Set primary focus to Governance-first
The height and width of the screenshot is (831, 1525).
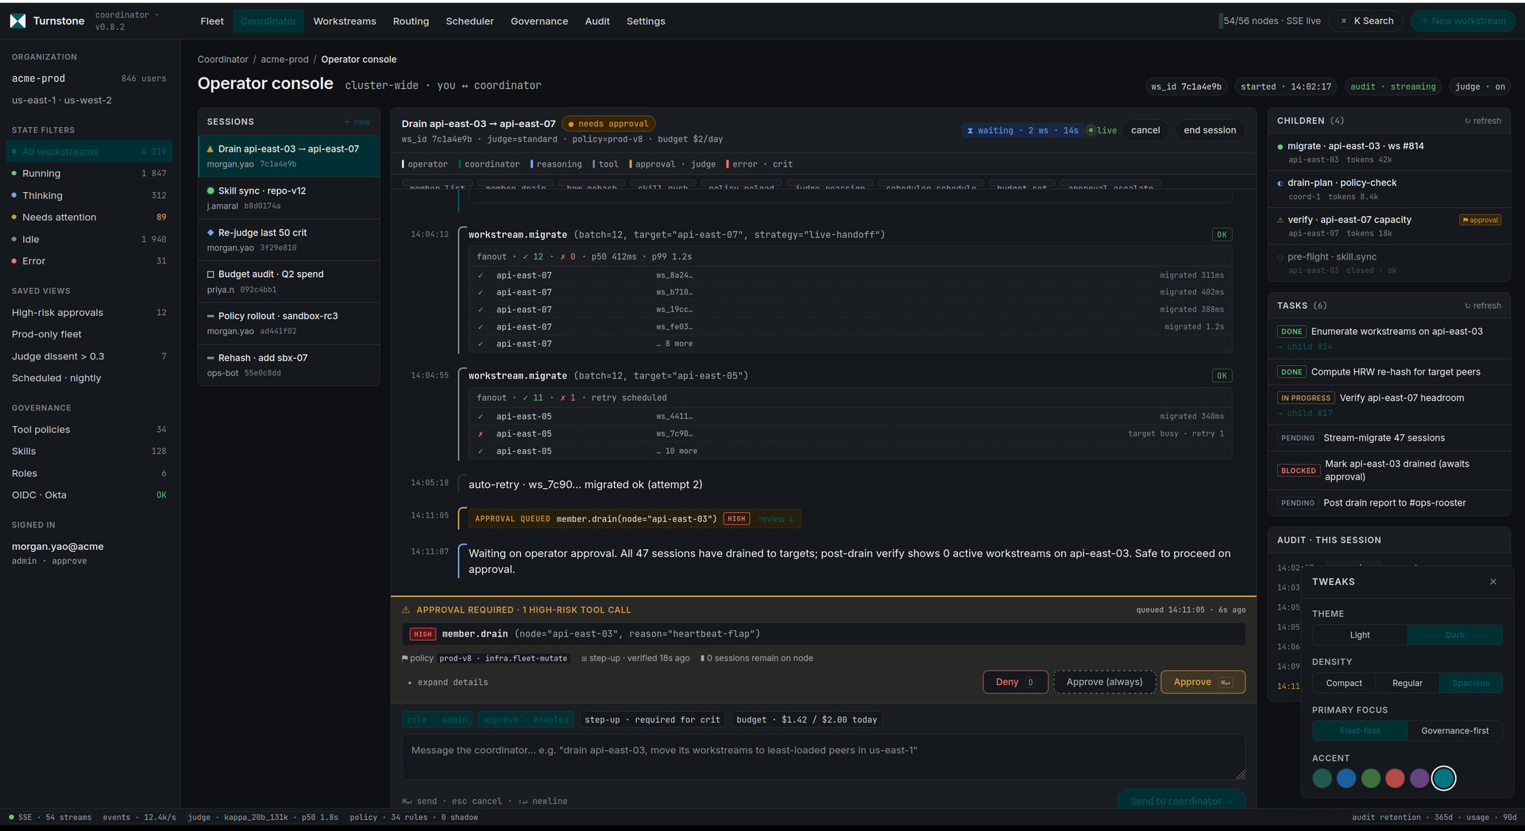[x=1454, y=731]
